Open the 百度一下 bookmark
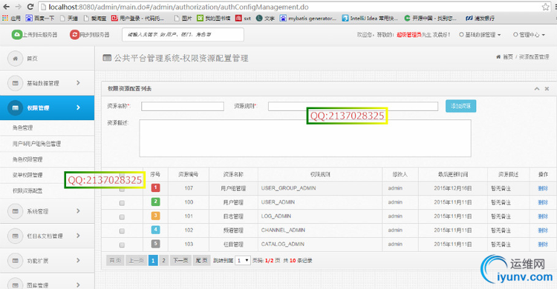557x289 pixels. [x=40, y=18]
